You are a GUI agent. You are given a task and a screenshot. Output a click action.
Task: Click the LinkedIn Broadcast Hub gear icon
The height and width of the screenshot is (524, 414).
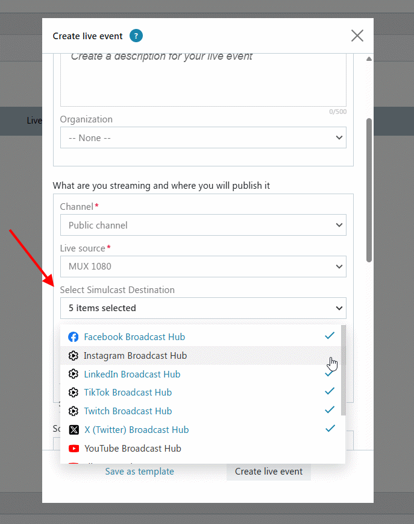click(74, 374)
